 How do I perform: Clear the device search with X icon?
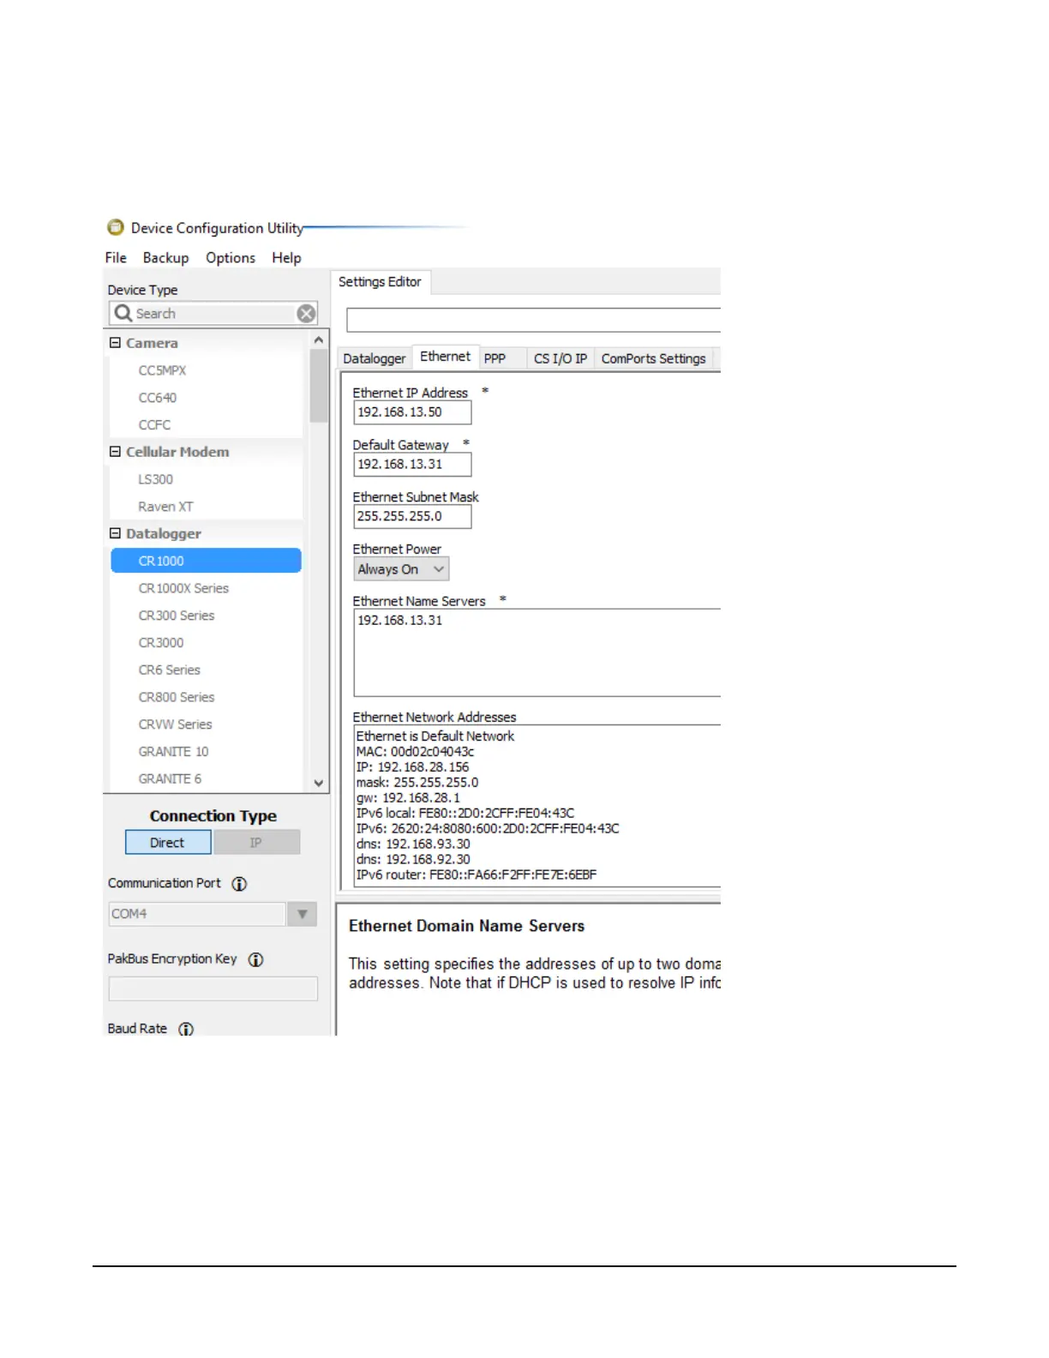[306, 314]
